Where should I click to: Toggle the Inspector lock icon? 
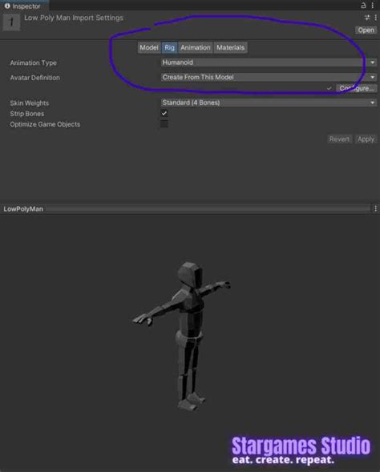pyautogui.click(x=363, y=6)
